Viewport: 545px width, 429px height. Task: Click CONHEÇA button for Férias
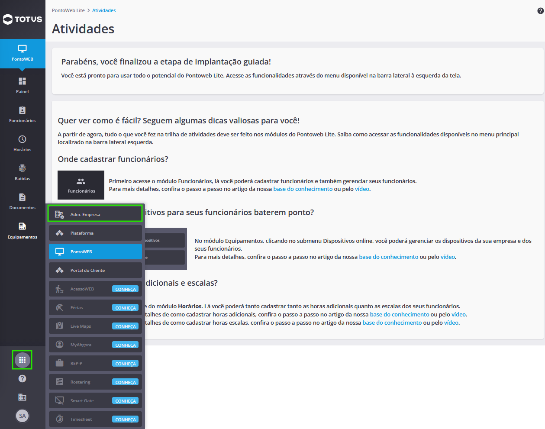pyautogui.click(x=126, y=308)
